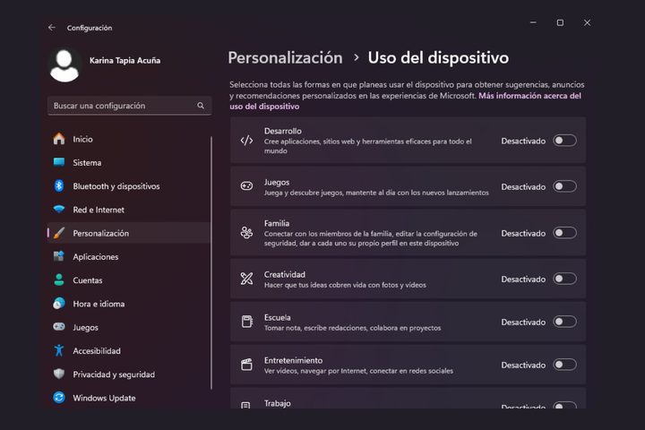This screenshot has width=645, height=430.
Task: Enable the Desarrollo toggle switch
Action: coord(564,141)
